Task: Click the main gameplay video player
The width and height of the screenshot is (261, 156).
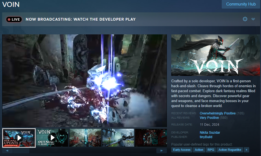Action: [85, 81]
